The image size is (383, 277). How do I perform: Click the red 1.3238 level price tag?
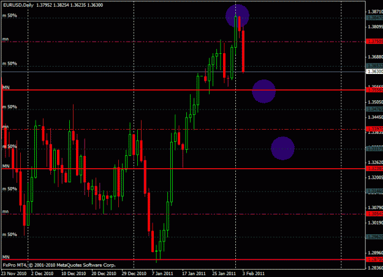pos(374,169)
